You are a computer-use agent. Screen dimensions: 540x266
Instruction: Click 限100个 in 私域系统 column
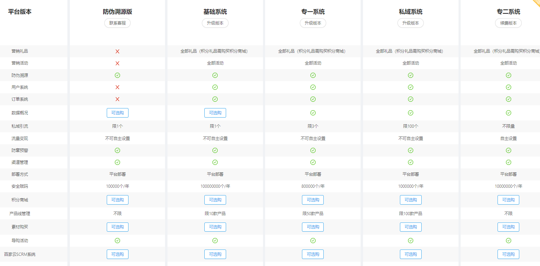pos(410,126)
